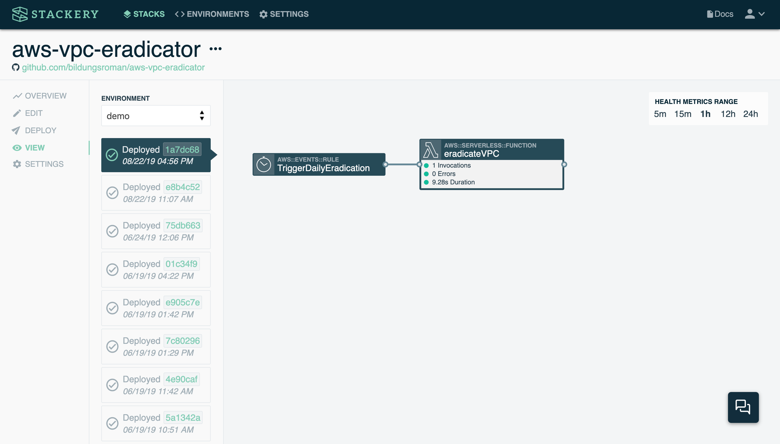Click commit hash 01c34f9

tap(181, 264)
